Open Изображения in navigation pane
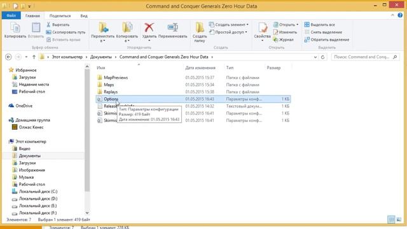This screenshot has height=229, width=407. tap(32, 170)
